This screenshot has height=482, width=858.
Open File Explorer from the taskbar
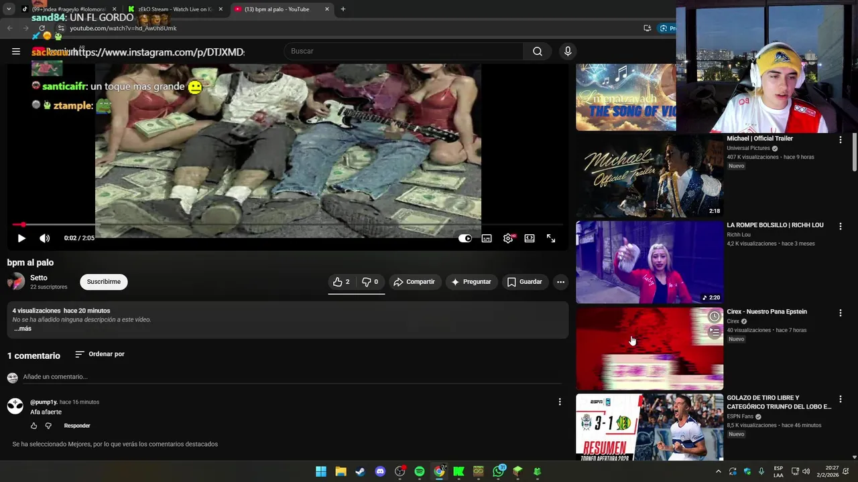(x=341, y=471)
